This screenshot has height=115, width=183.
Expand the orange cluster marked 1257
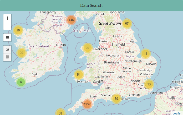point(87,104)
